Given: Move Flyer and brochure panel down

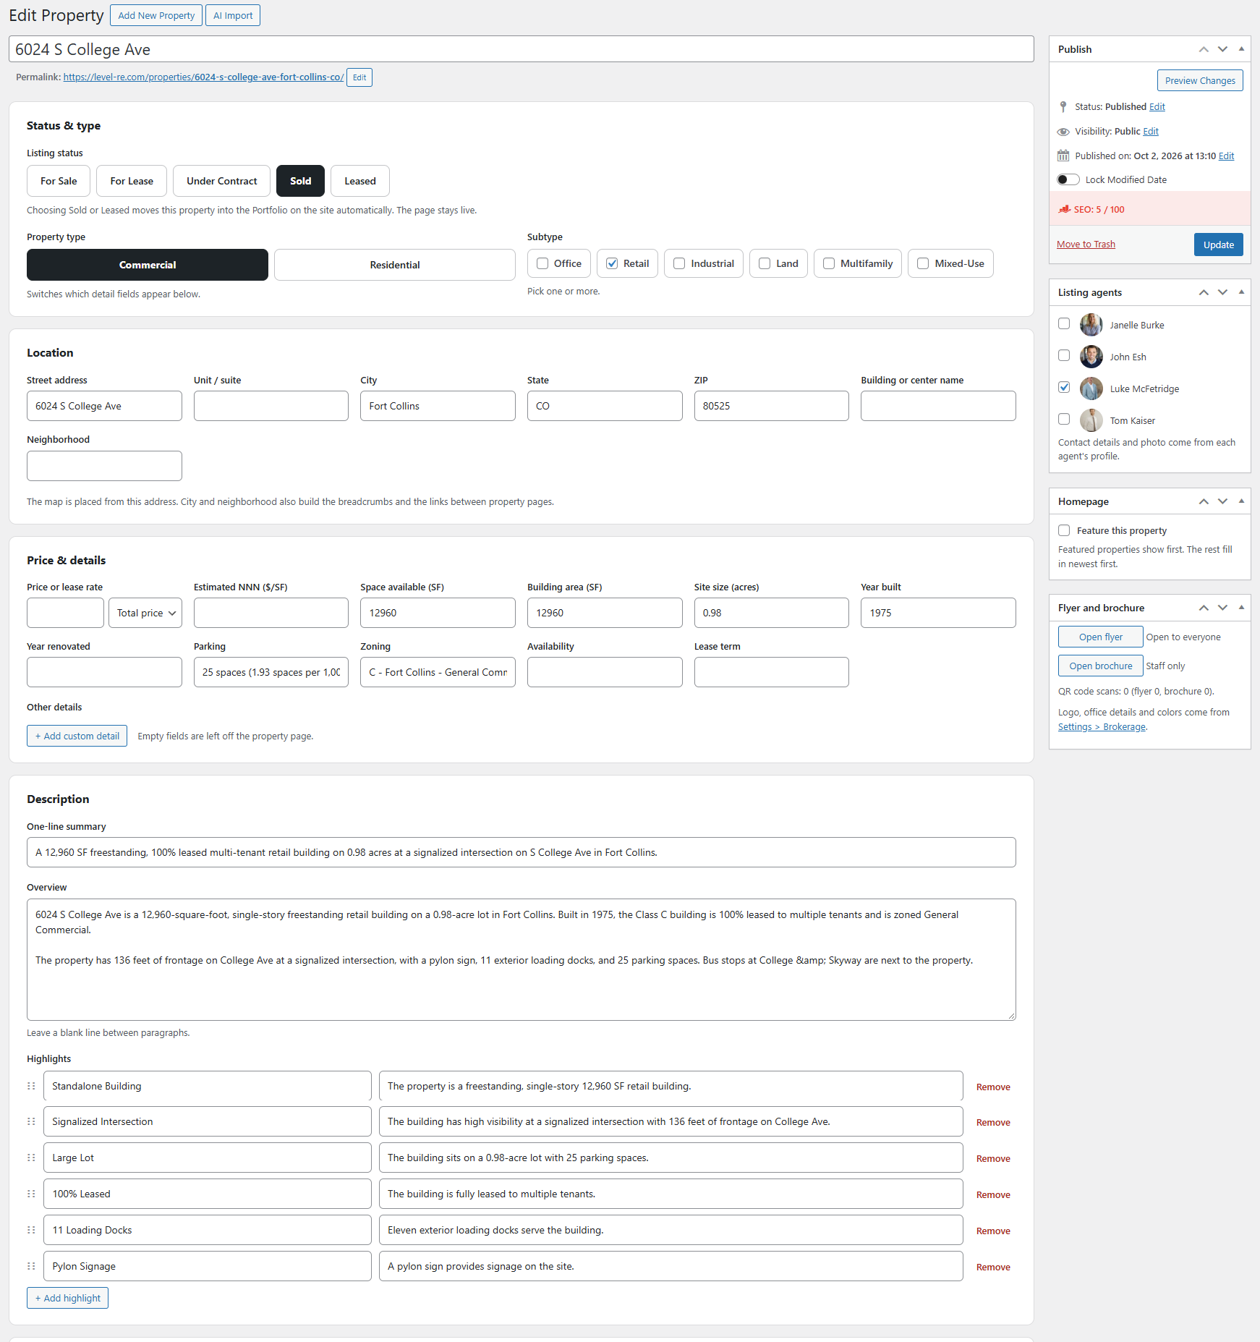Looking at the screenshot, I should [x=1222, y=608].
